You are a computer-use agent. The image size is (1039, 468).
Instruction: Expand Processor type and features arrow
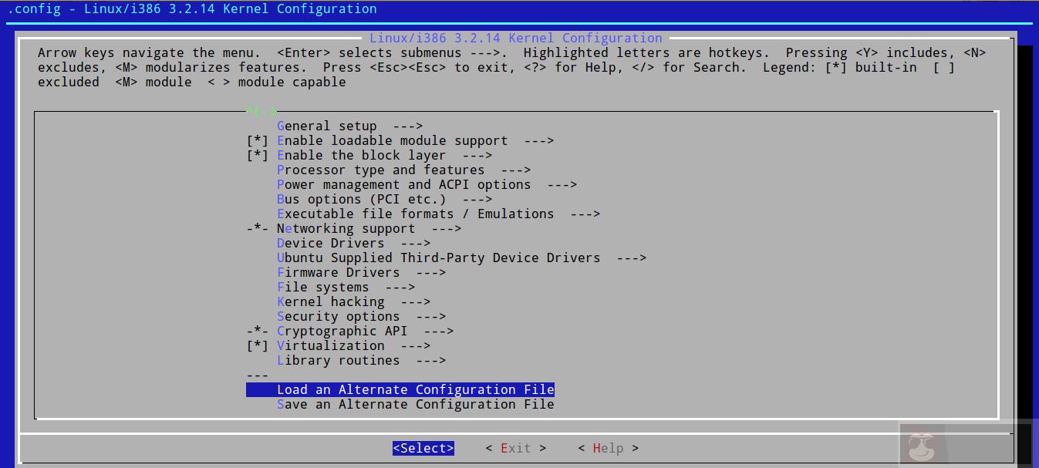point(515,170)
